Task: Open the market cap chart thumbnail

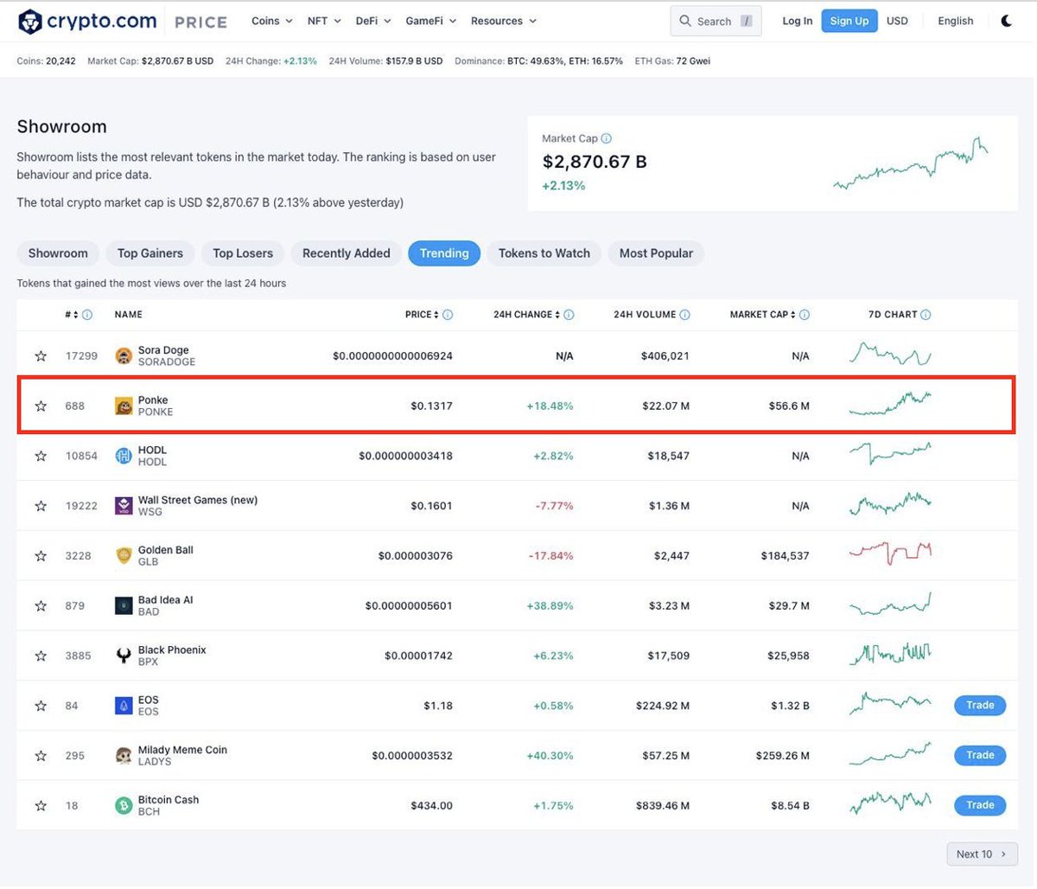Action: point(911,163)
